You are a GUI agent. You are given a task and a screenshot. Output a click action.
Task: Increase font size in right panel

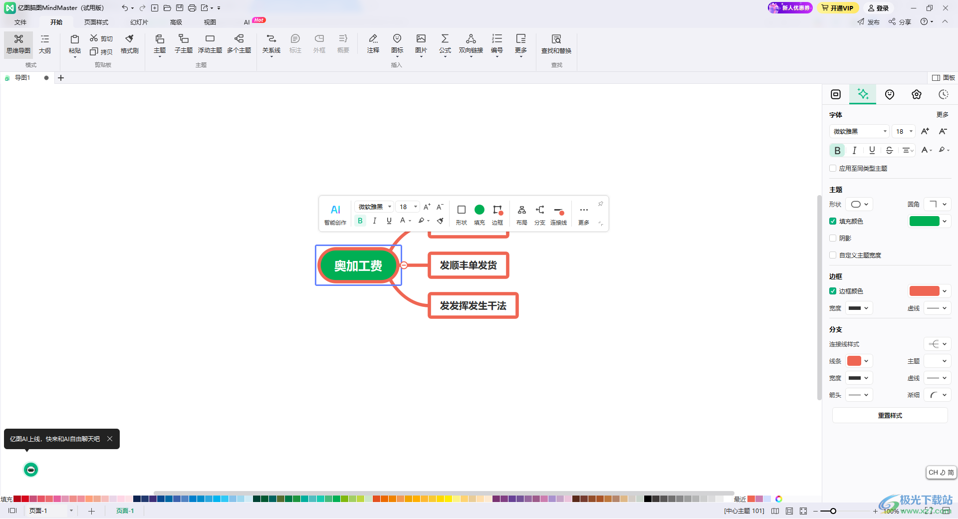[925, 131]
